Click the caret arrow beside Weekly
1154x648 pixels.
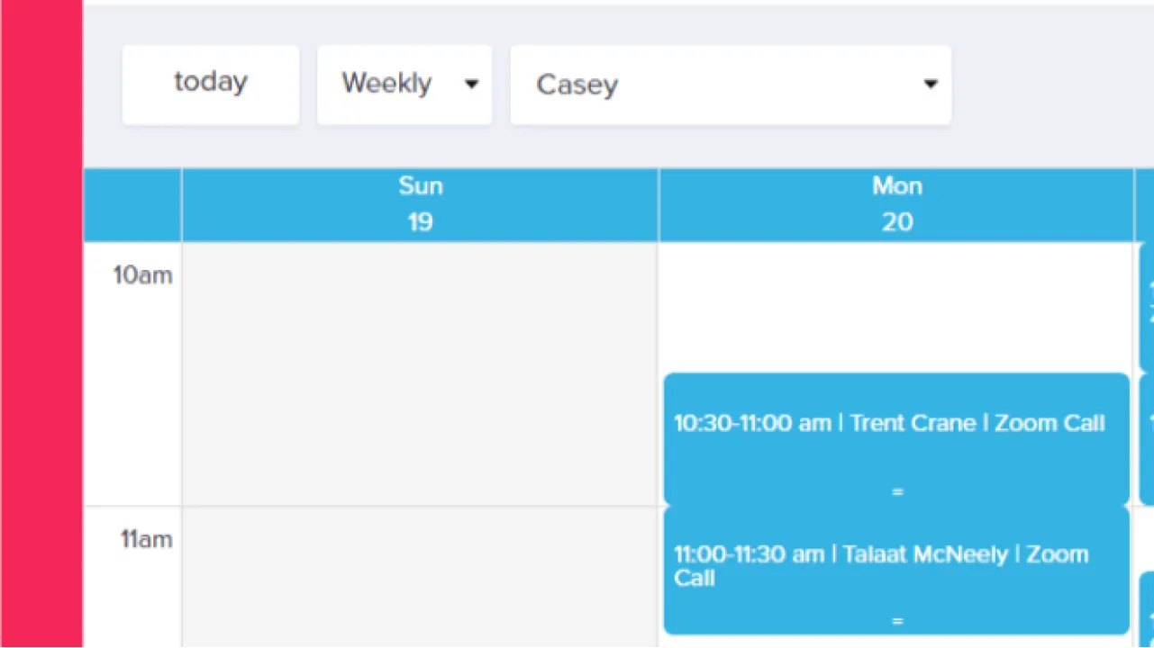[471, 85]
